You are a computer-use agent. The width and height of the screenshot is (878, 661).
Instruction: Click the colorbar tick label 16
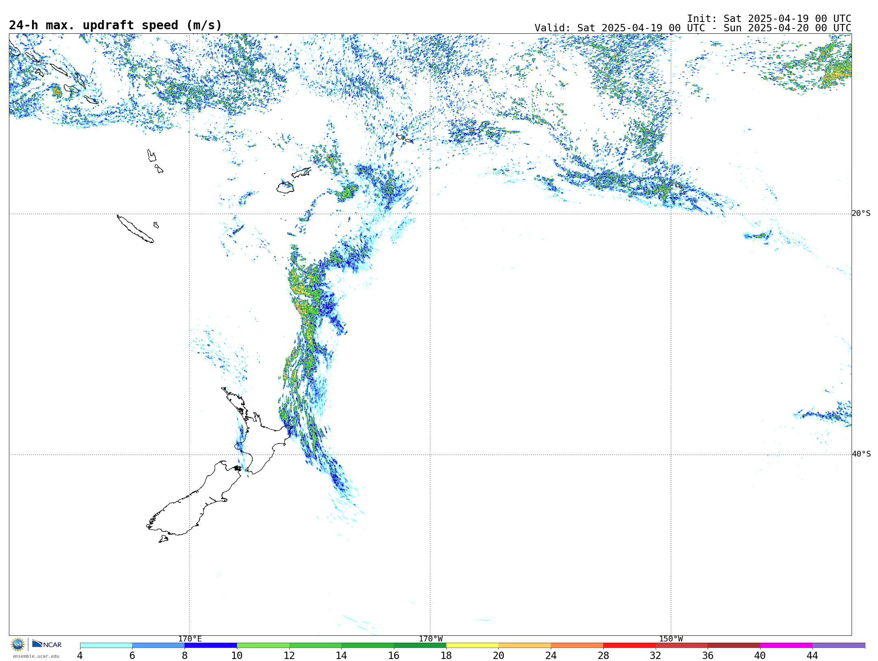tap(394, 655)
